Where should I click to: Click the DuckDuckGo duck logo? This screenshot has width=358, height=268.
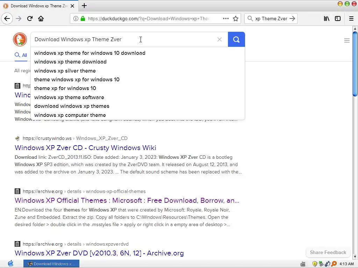coord(20,39)
